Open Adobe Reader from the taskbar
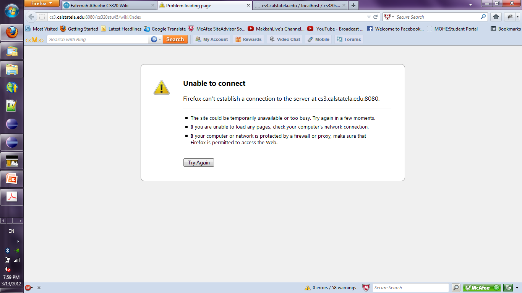The width and height of the screenshot is (522, 293). click(x=12, y=197)
